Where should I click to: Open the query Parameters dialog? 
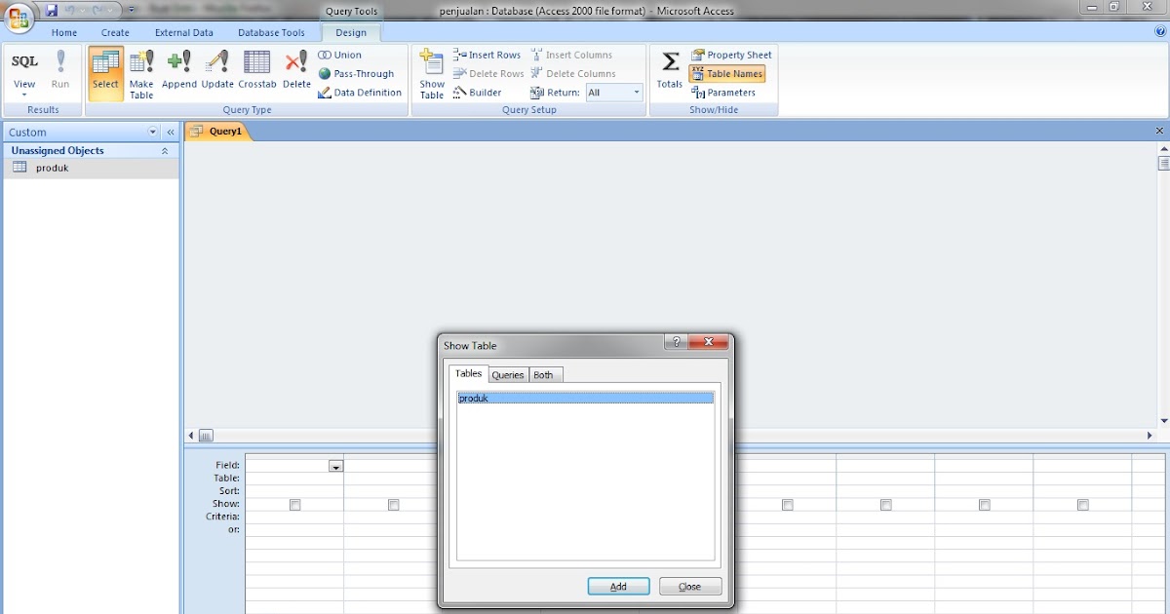723,93
